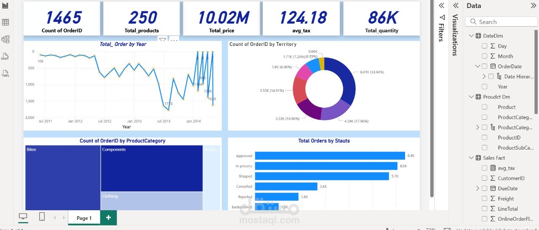Check the OnlineOrderFl field checkbox
The image size is (539, 230).
(484, 219)
